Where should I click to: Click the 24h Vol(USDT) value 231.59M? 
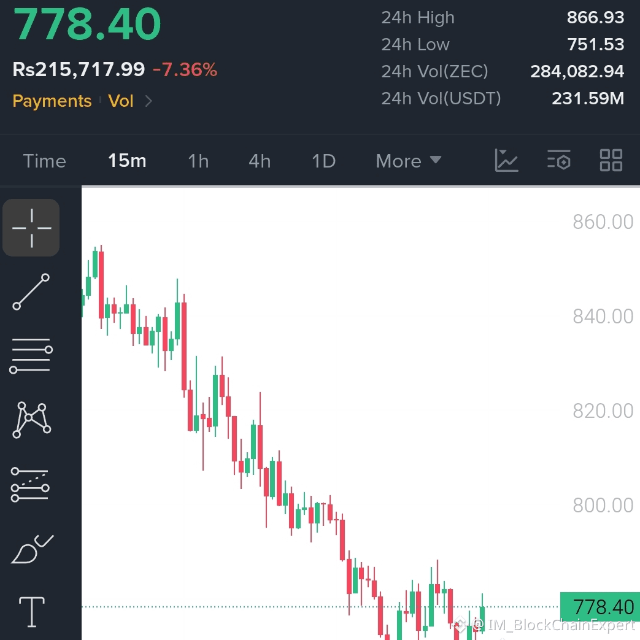(x=588, y=98)
